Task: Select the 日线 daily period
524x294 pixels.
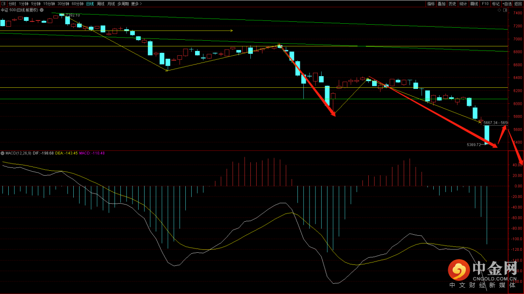Action: 90,3
